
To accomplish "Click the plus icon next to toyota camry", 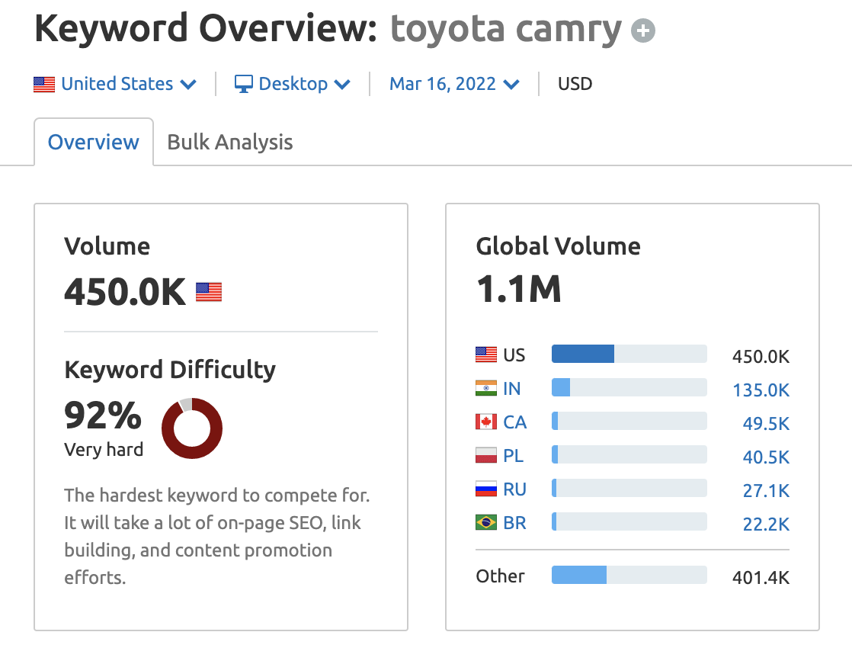I will tap(642, 30).
